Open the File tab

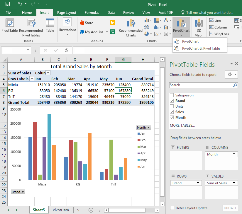coord(8,13)
